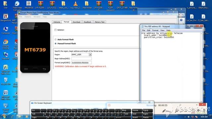Image resolution: width=212 pixels, height=119 pixels.
Task: Open Total Video Converter desktop icon
Action: coord(17,6)
